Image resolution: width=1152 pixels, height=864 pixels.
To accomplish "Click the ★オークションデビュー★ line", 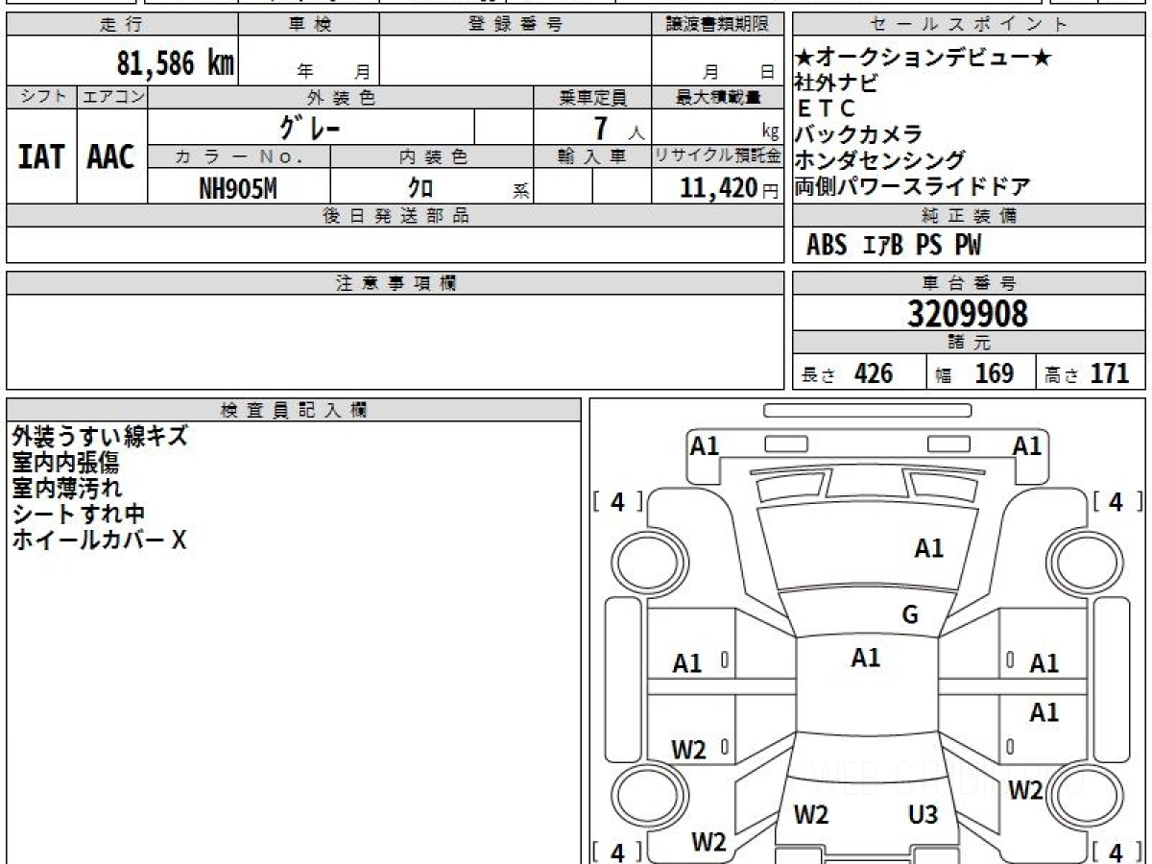I will [923, 58].
